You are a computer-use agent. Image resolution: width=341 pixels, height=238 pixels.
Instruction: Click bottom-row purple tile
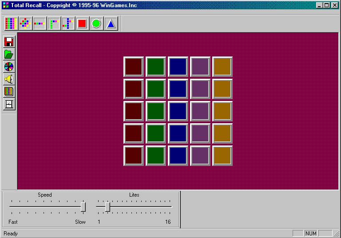point(200,156)
